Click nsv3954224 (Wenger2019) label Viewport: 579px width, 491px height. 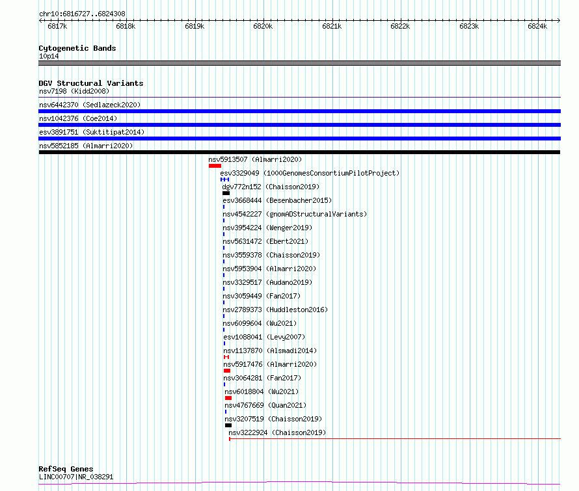[267, 228]
